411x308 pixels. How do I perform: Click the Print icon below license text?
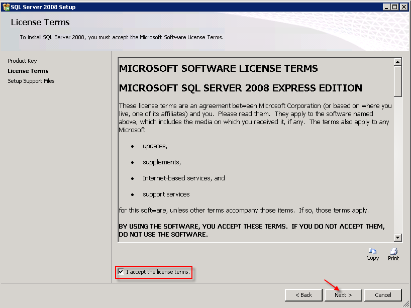[393, 251]
